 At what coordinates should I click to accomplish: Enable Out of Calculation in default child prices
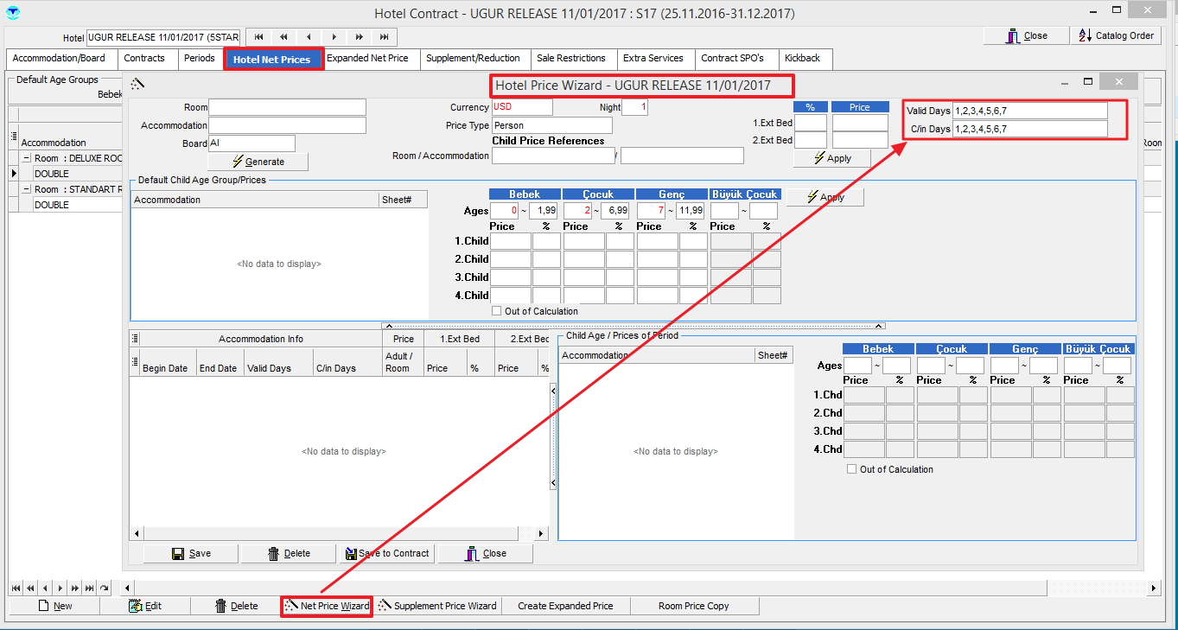[496, 311]
